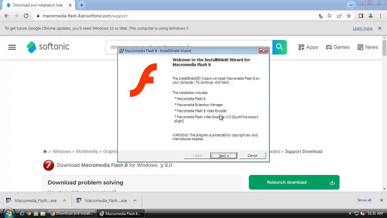Open the Learn more link

click(363, 28)
